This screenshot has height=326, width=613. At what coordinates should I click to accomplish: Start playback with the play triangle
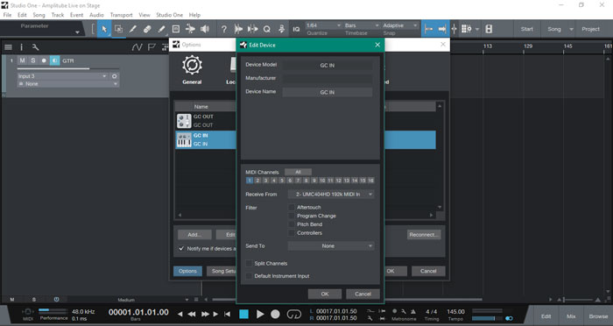click(260, 314)
